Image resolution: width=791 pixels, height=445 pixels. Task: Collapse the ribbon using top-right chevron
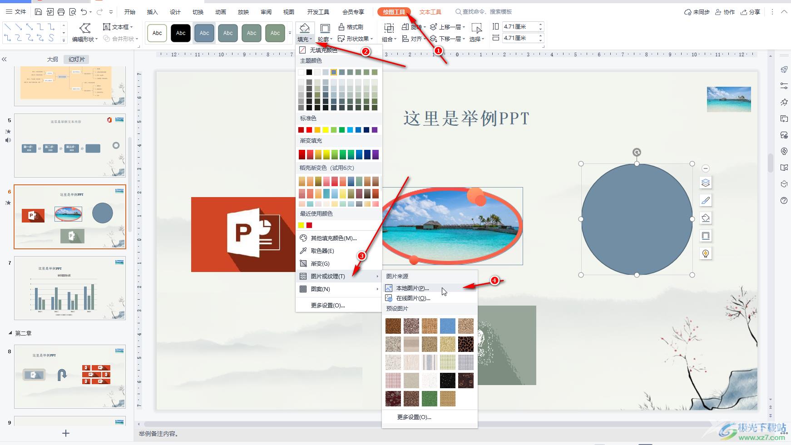[x=784, y=12]
